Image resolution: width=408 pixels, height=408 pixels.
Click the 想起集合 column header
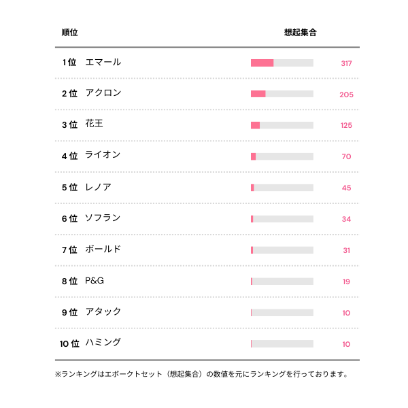pyautogui.click(x=300, y=33)
